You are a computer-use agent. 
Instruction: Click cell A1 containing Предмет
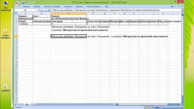25,16
